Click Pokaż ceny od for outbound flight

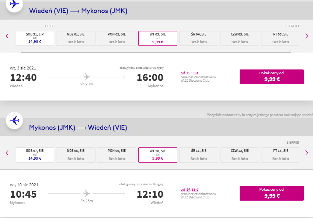coord(271,77)
